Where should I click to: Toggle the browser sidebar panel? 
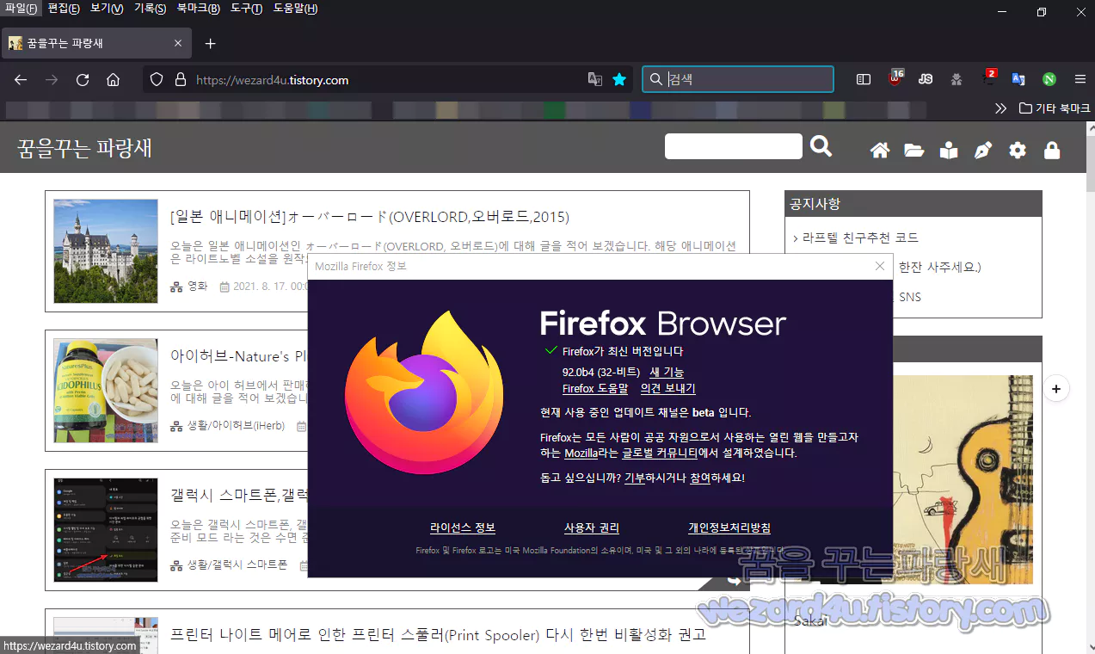coord(863,79)
